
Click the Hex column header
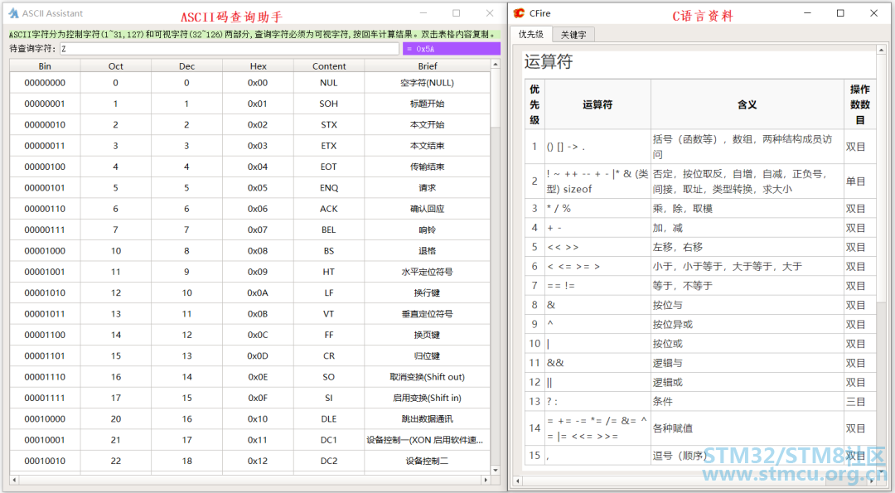[258, 66]
